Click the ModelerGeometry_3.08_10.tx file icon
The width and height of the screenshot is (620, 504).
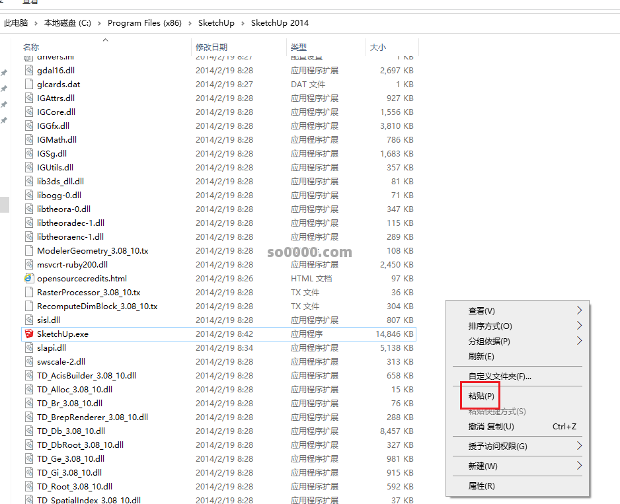tap(29, 250)
